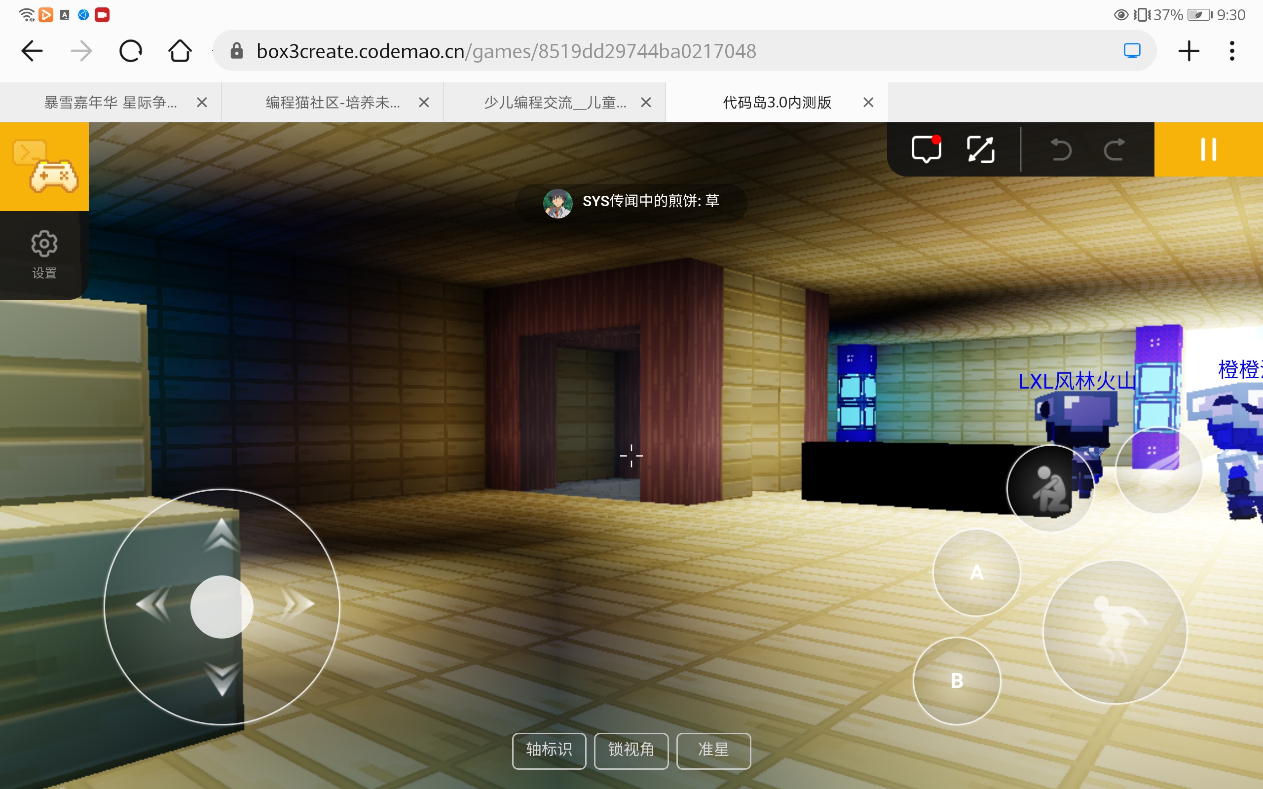
Task: Toggle 准星 crosshair display
Action: pyautogui.click(x=713, y=751)
